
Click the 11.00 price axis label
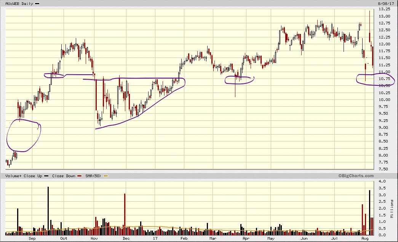coord(384,72)
